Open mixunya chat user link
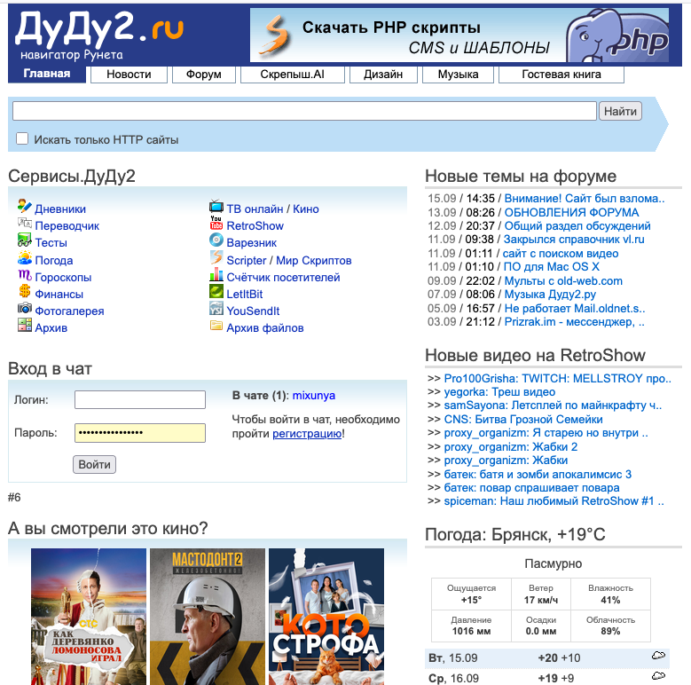This screenshot has height=685, width=691. [314, 396]
